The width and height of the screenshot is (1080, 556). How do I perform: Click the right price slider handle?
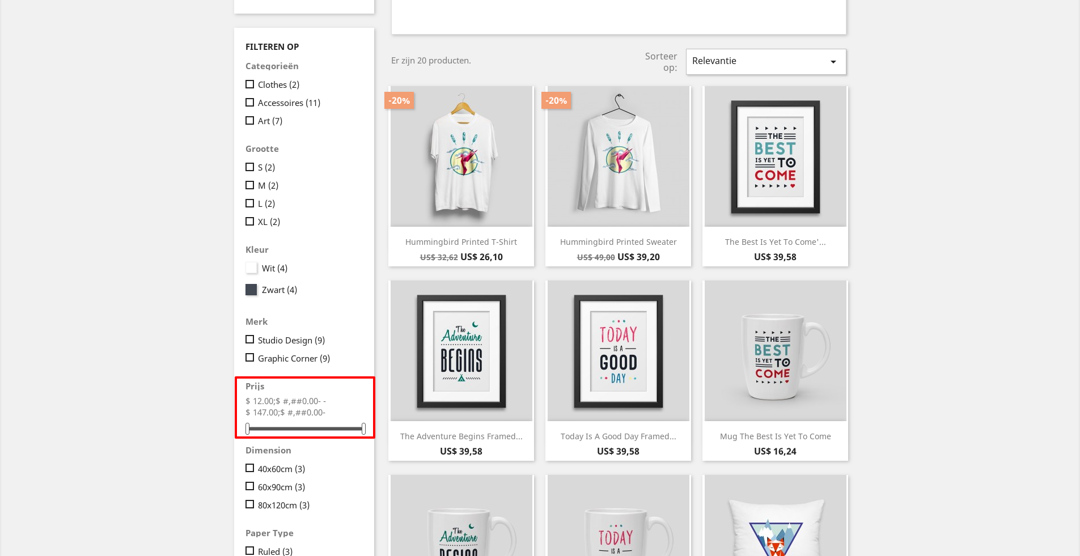click(x=363, y=429)
